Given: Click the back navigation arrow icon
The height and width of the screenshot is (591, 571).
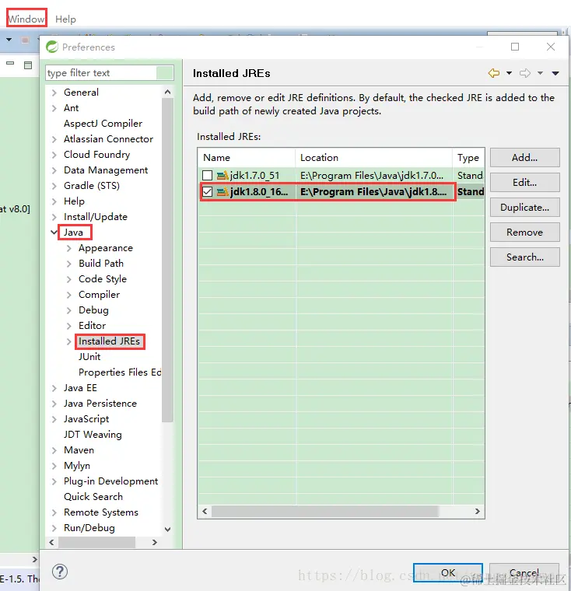Looking at the screenshot, I should pos(494,73).
